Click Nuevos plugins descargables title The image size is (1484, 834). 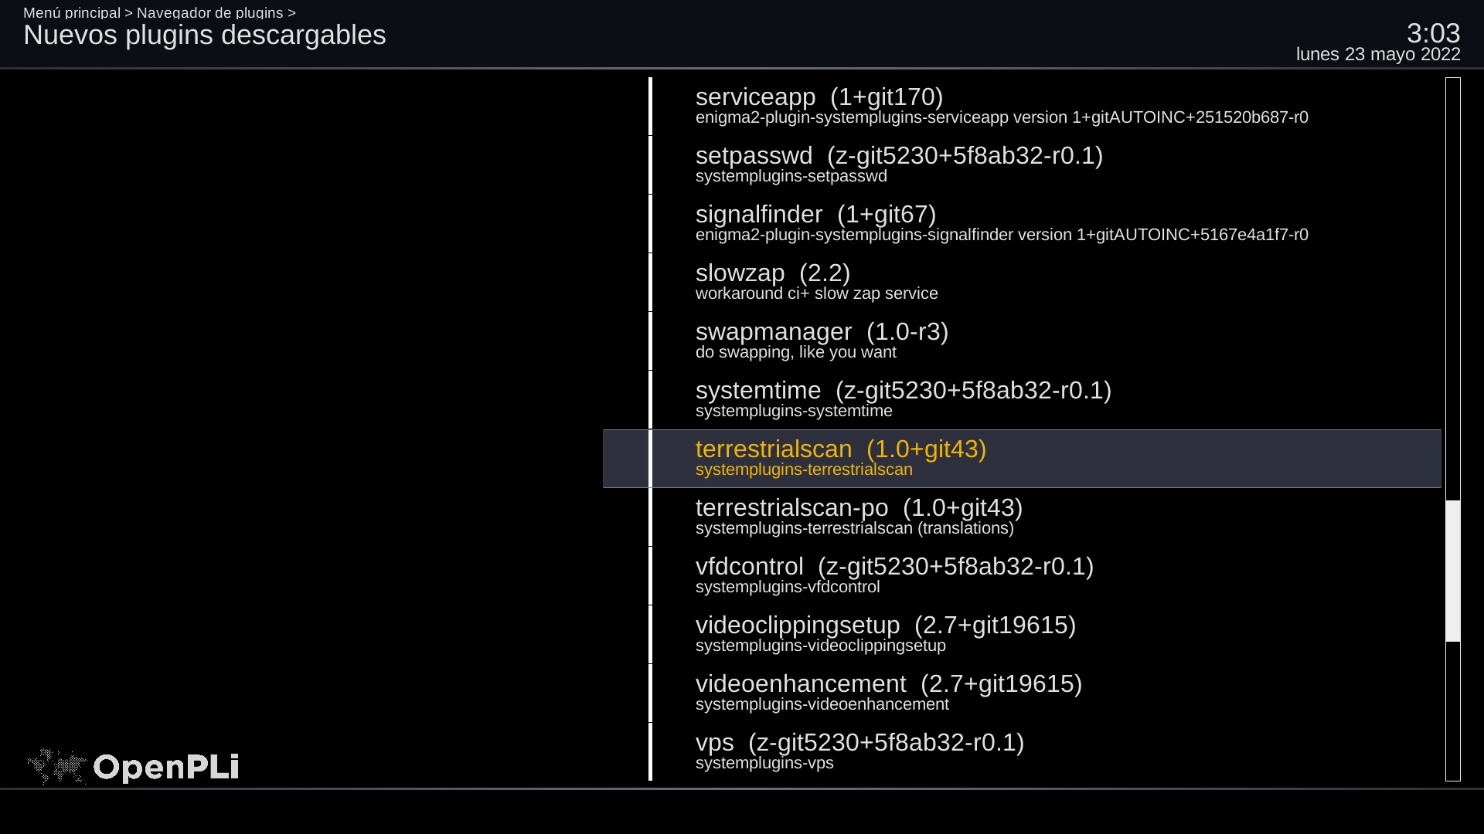pos(204,36)
